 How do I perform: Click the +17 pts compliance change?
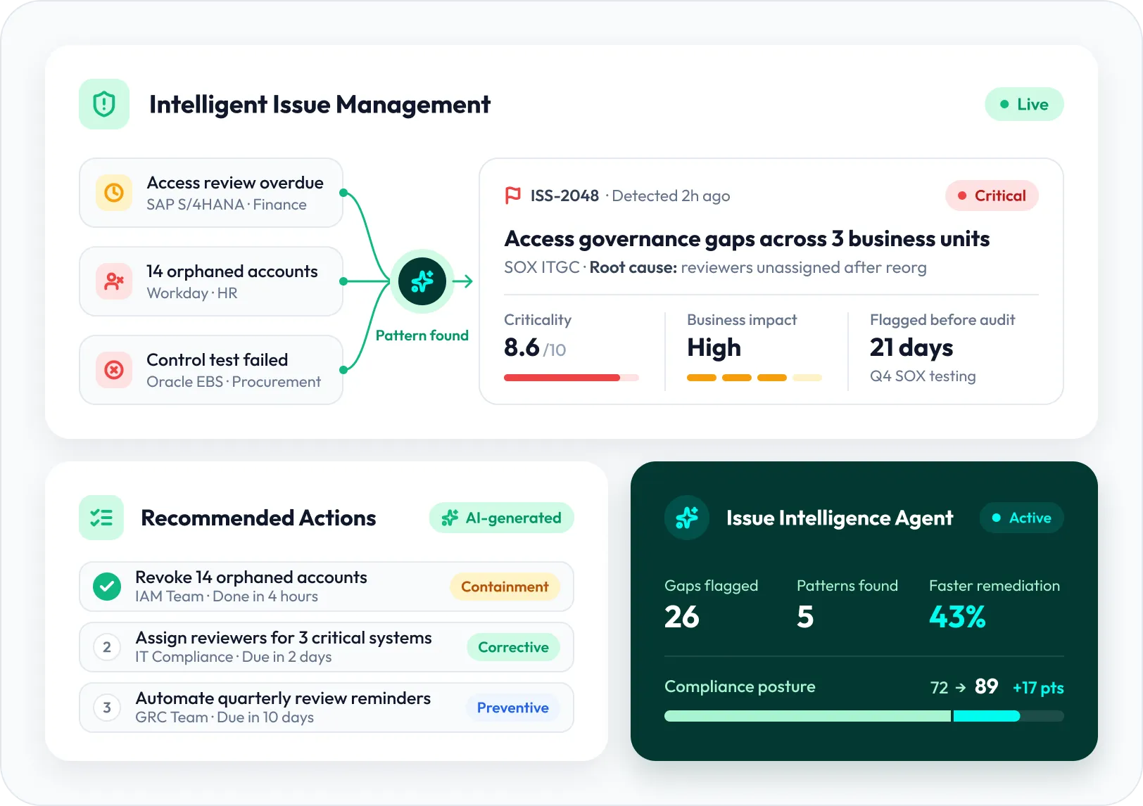pos(1038,687)
